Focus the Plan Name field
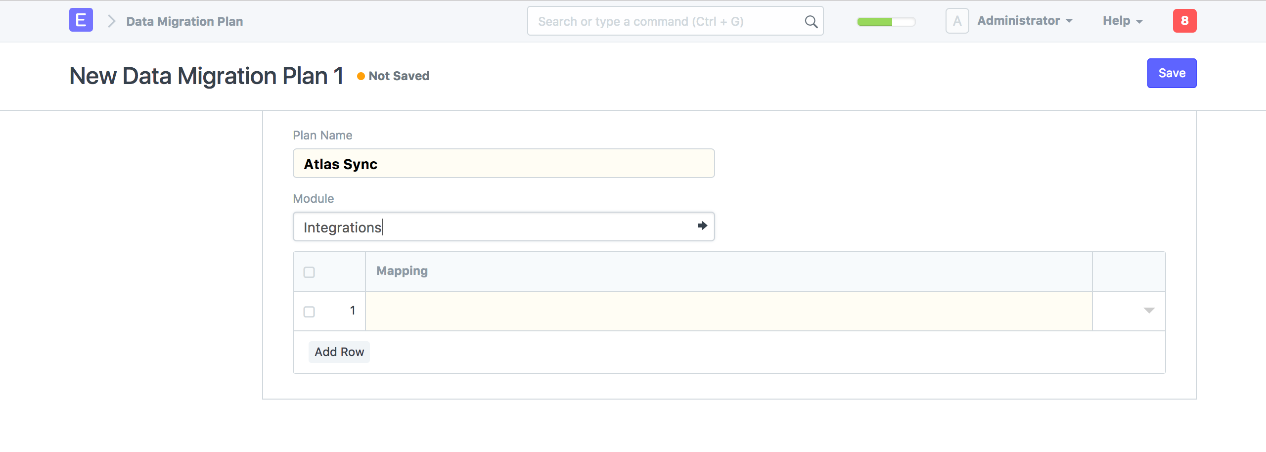 503,164
